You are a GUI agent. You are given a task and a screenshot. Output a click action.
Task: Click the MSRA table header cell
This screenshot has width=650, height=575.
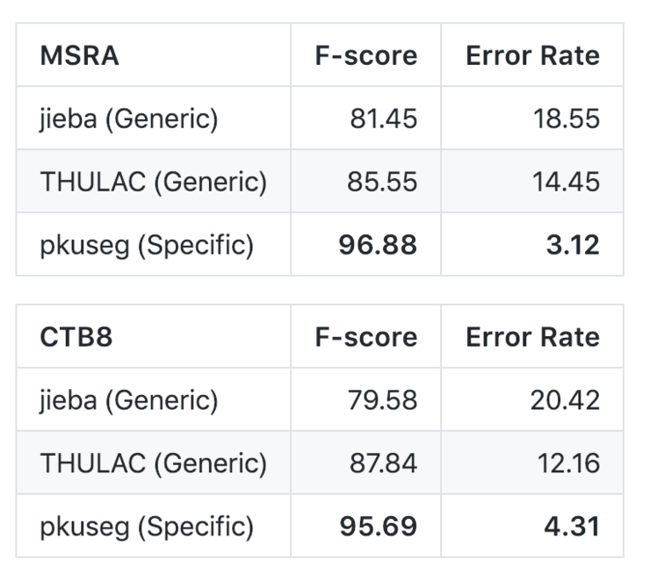click(x=79, y=55)
